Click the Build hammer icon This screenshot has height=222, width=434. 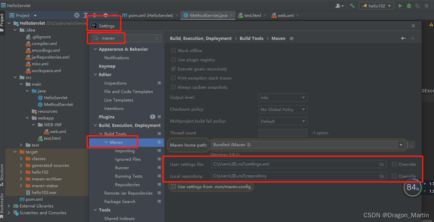tap(352, 6)
